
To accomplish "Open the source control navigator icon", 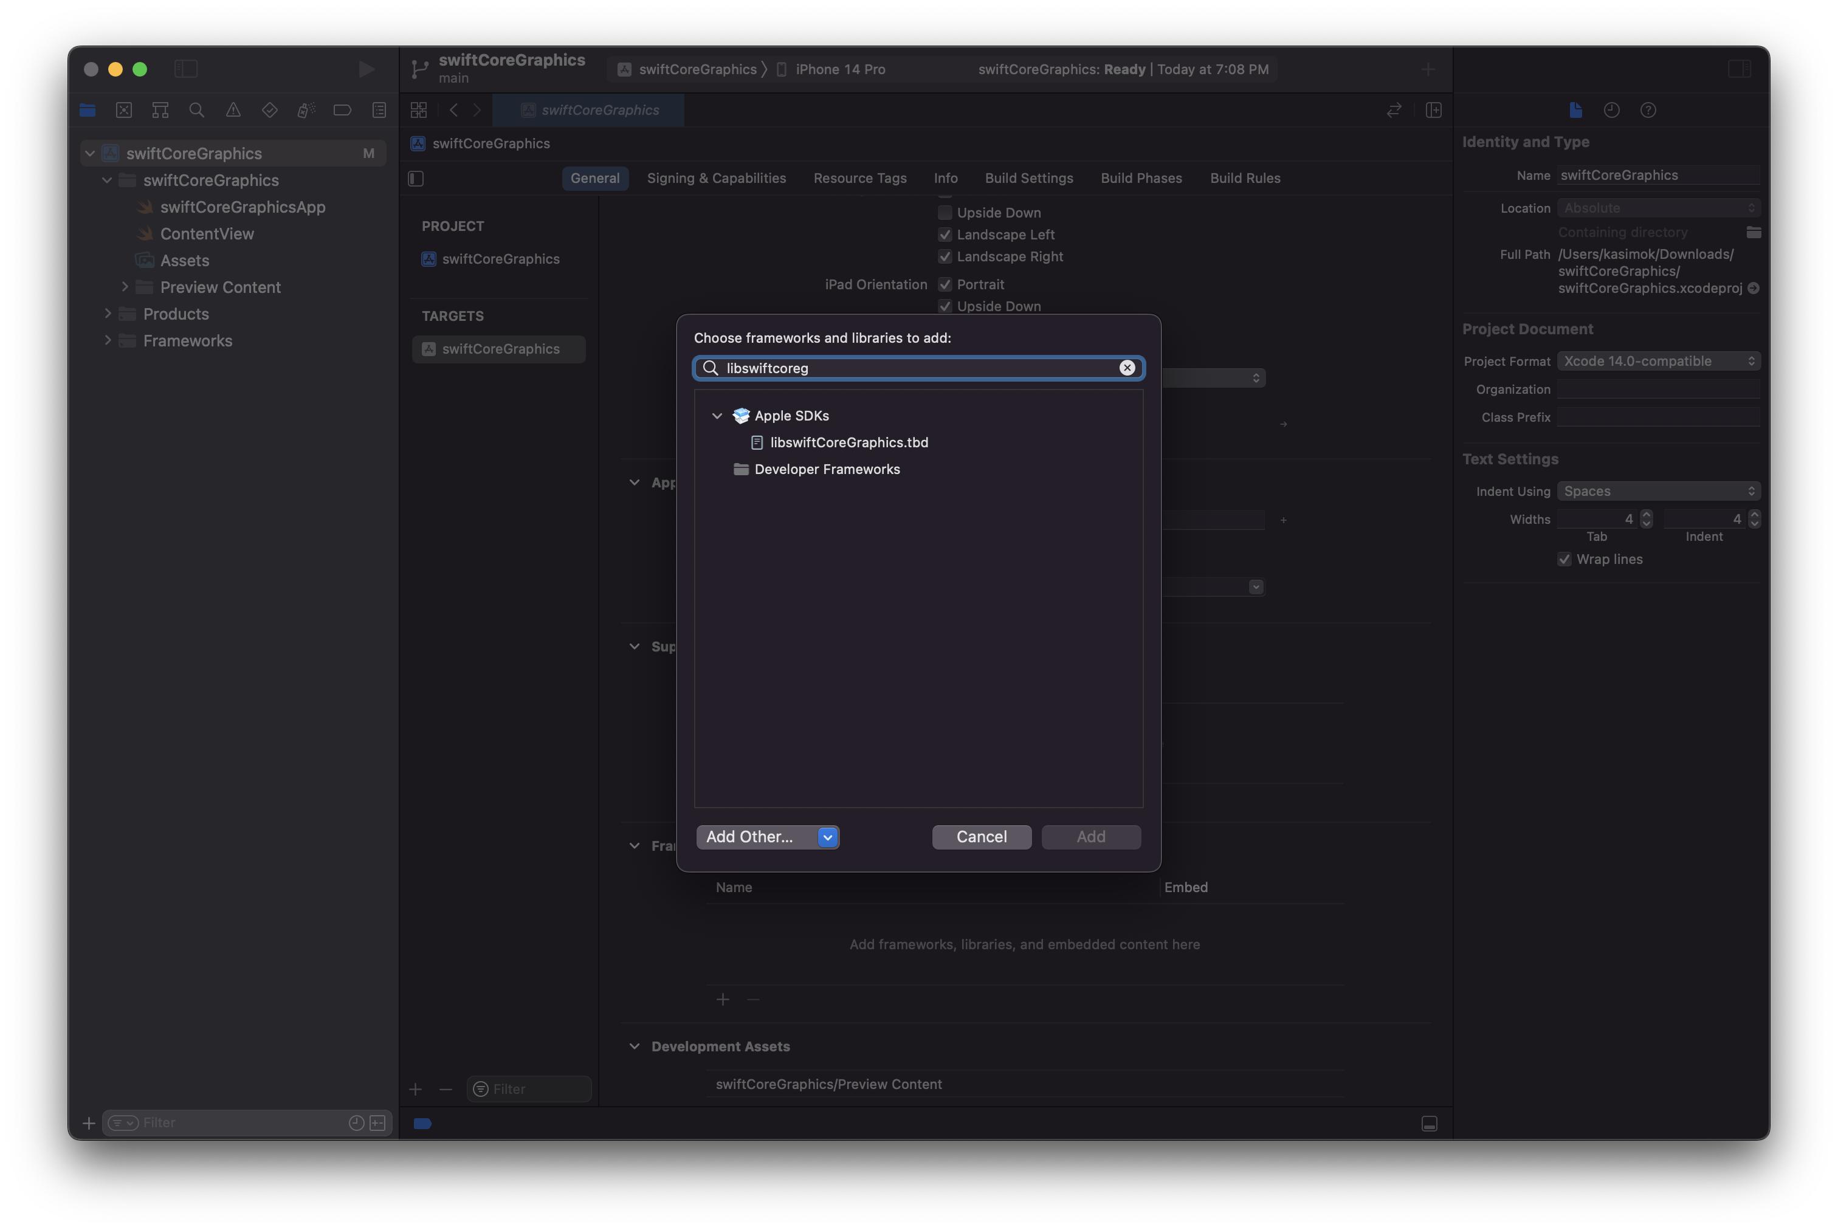I will (x=124, y=111).
